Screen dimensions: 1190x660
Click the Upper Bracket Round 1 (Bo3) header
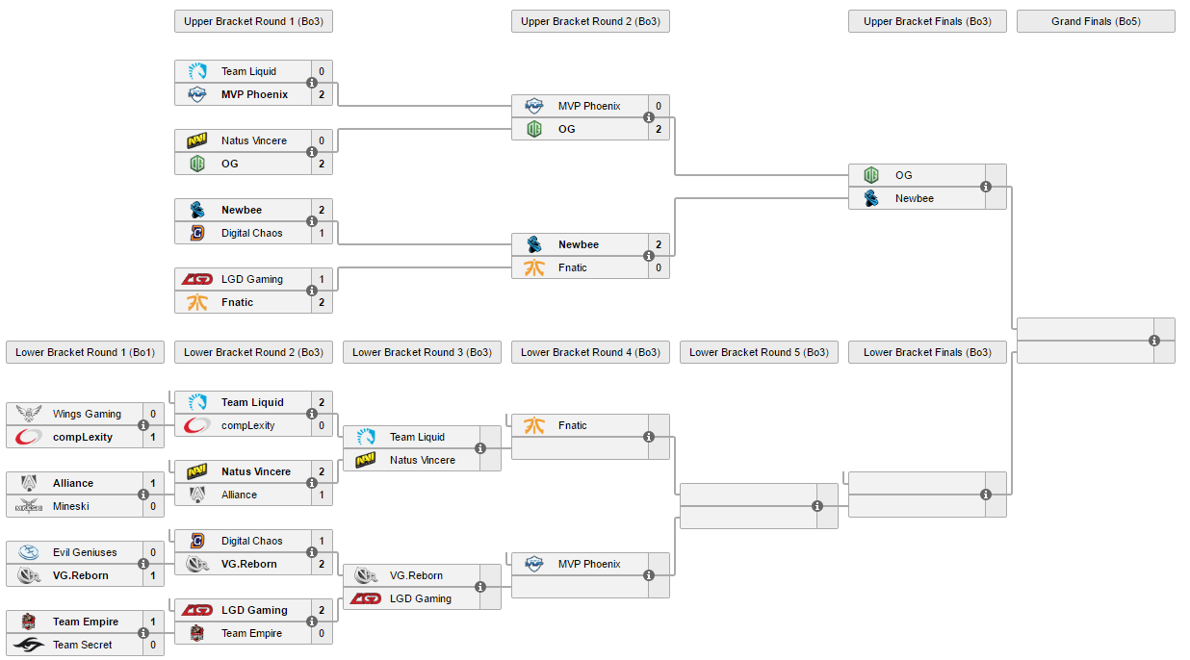253,21
